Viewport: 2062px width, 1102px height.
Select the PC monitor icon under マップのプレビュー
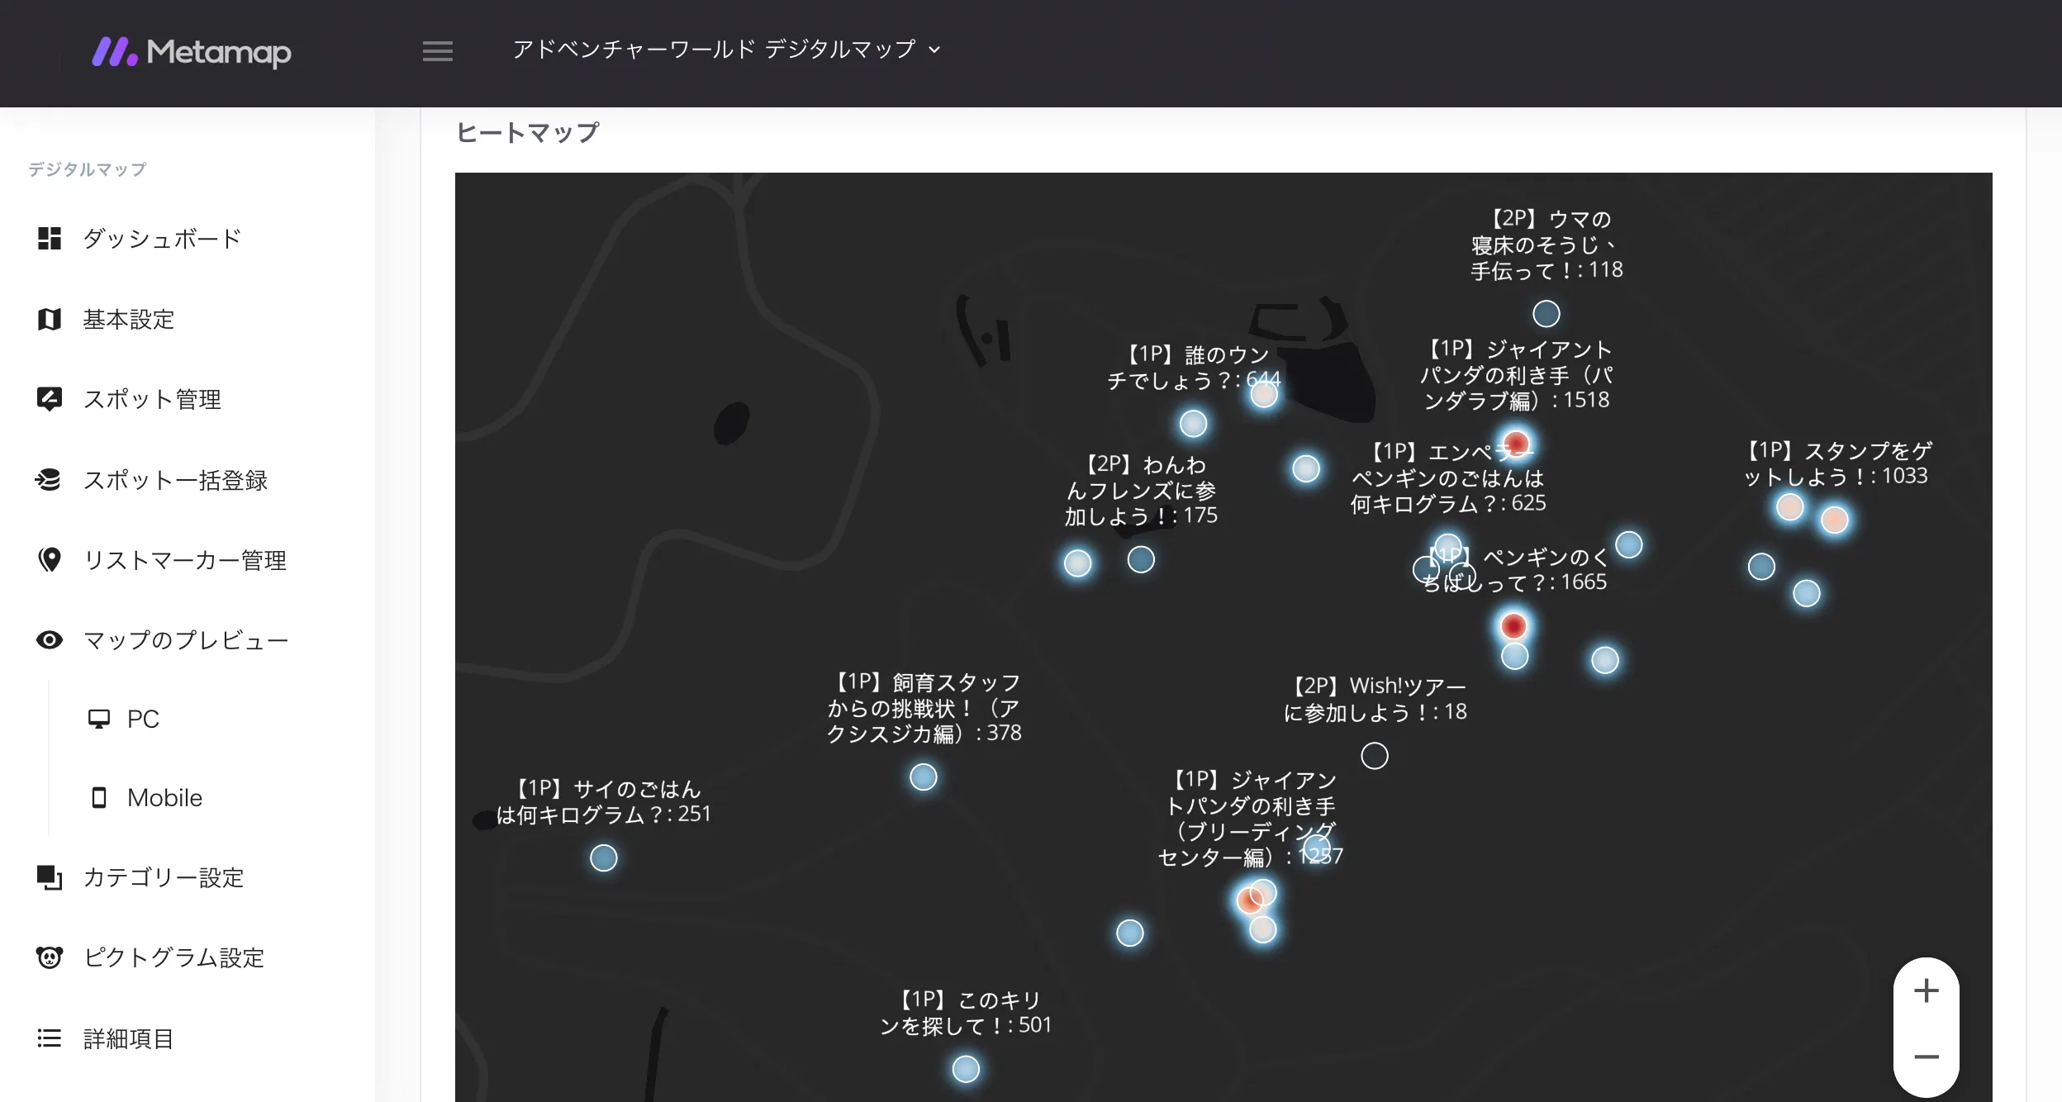100,718
